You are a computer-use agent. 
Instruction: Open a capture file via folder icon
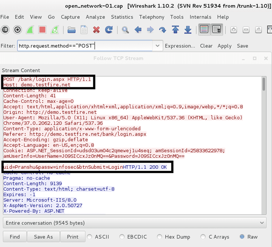tap(71, 30)
